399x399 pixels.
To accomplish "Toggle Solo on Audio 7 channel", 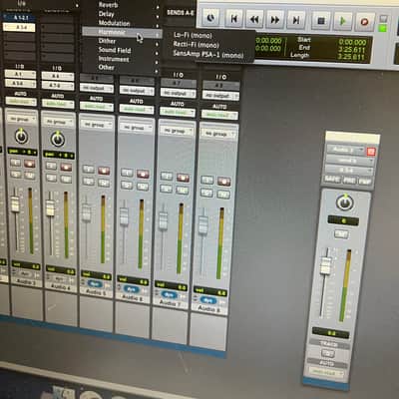I will (166, 189).
